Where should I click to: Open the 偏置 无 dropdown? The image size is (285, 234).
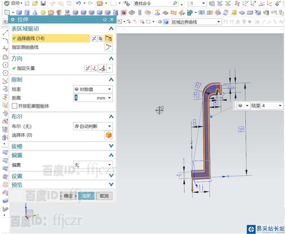(x=93, y=165)
